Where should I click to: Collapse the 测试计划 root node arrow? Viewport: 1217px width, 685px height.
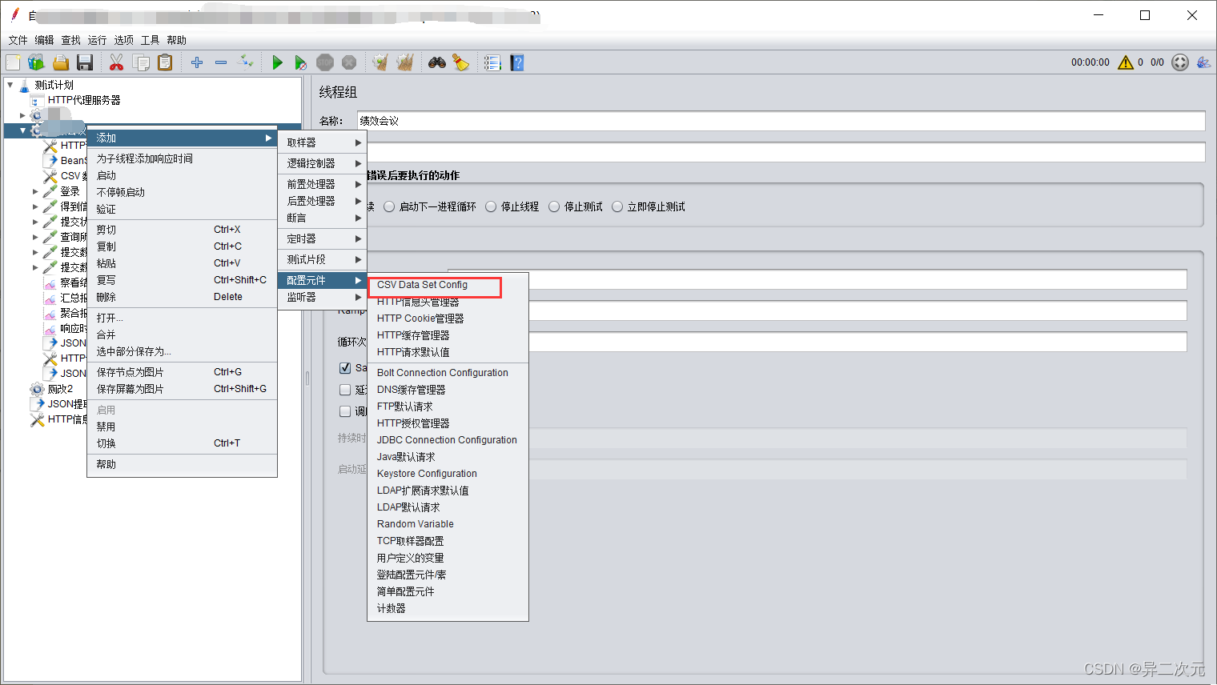(10, 85)
